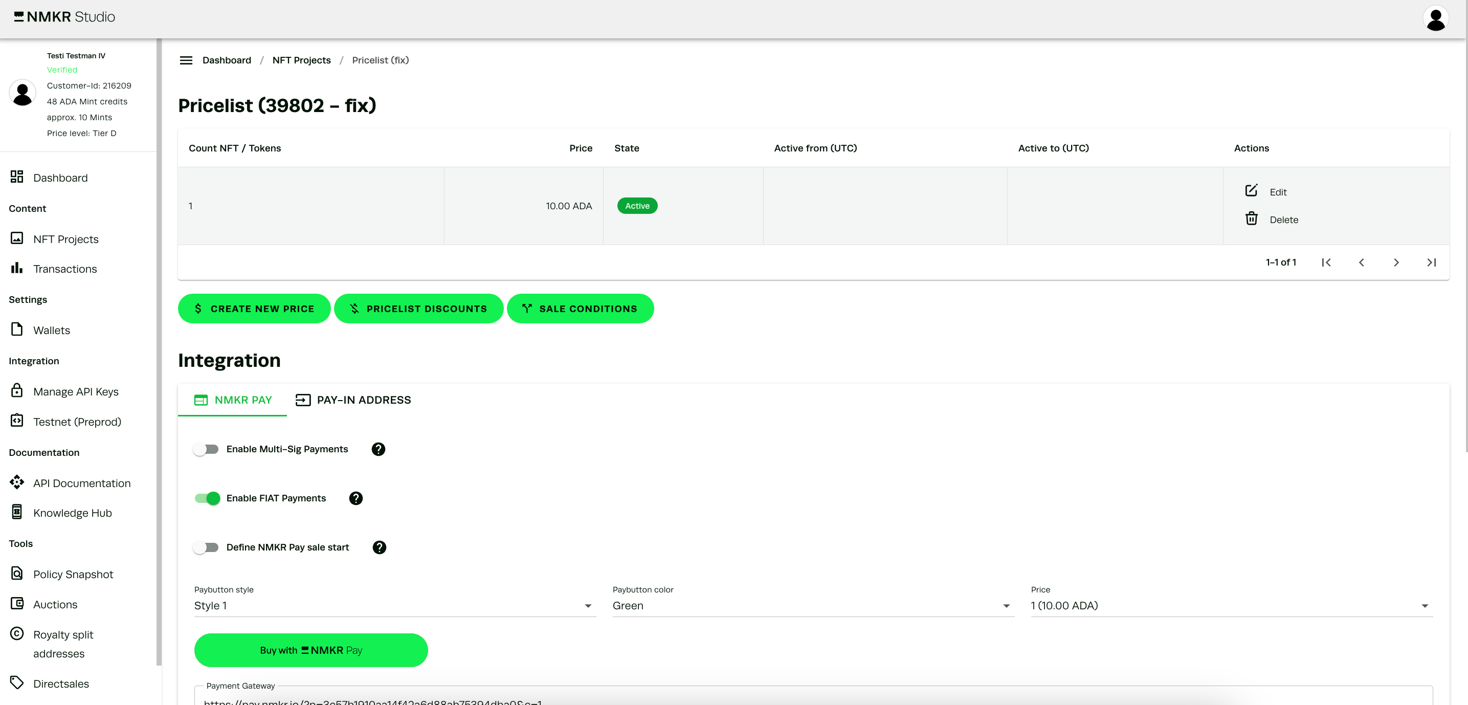Open help icon next to Enable Multi-Sig Payments
The height and width of the screenshot is (705, 1468).
[378, 449]
